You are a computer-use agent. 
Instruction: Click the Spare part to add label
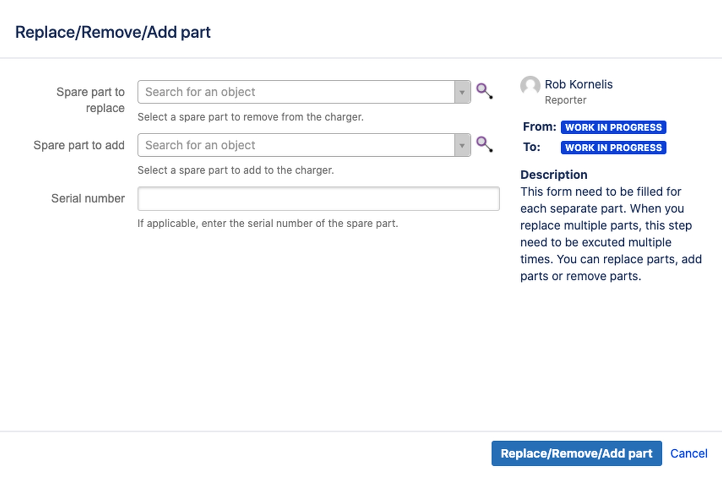pyautogui.click(x=79, y=145)
